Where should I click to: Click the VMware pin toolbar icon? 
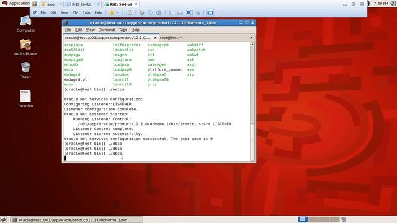tap(35, 12)
